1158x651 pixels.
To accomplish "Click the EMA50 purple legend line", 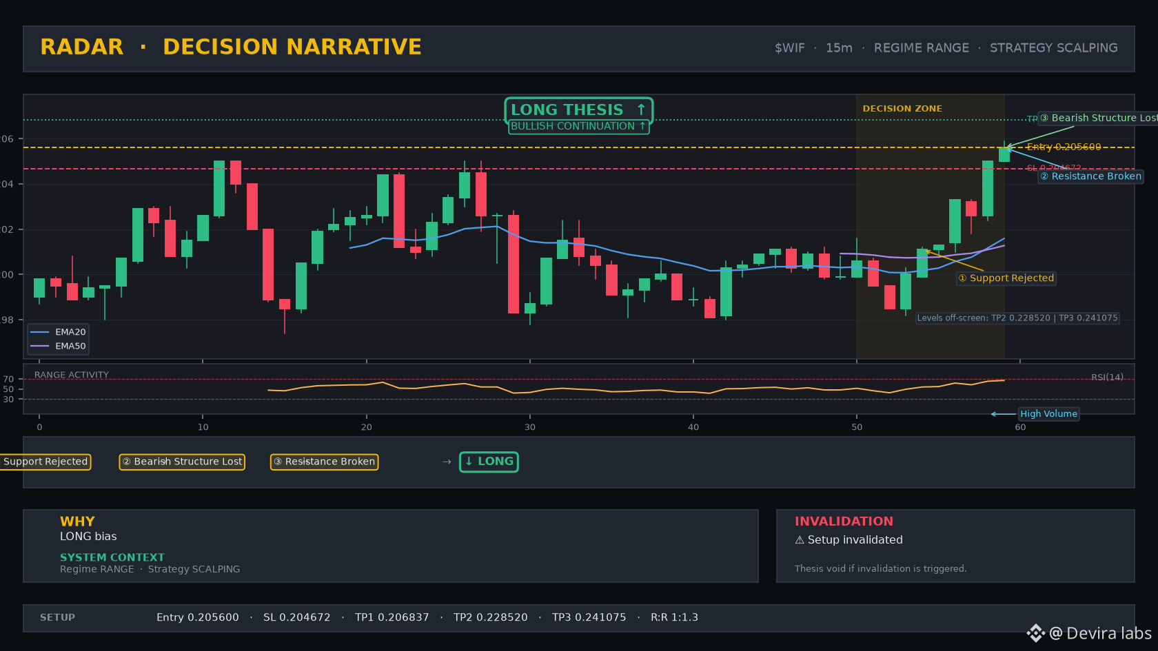I will click(x=40, y=347).
